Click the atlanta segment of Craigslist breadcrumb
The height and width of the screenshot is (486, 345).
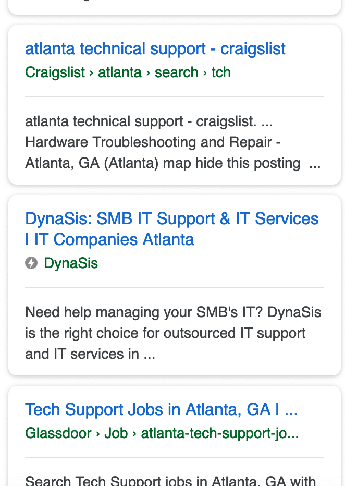point(120,72)
